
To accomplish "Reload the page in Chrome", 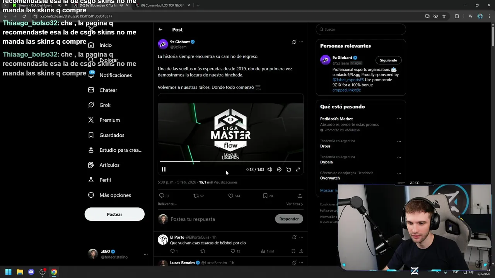I will (24, 16).
